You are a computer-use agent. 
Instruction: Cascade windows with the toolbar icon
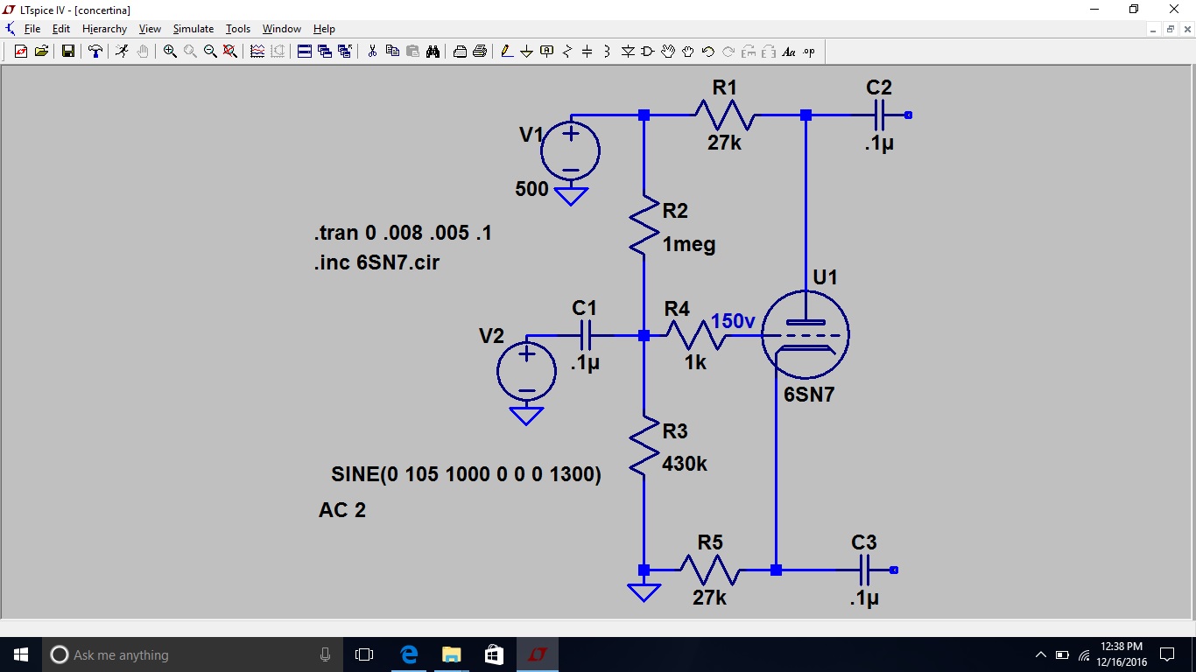(x=325, y=52)
